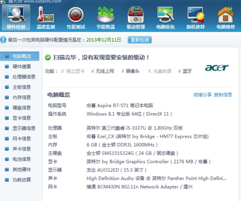The height and width of the screenshot is (201, 241).
Task: Click the 重新检测 rescan button
Action: coord(140,40)
